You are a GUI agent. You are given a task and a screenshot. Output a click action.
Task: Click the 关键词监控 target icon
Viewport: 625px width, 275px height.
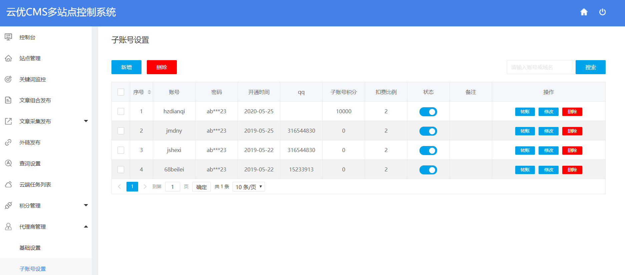tap(8, 79)
